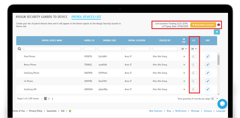Click the table vertical scrollbar thumb
240x118 pixels.
tap(218, 60)
